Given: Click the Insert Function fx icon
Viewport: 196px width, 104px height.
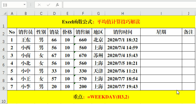Looking at the screenshot, I should (x=57, y=5).
